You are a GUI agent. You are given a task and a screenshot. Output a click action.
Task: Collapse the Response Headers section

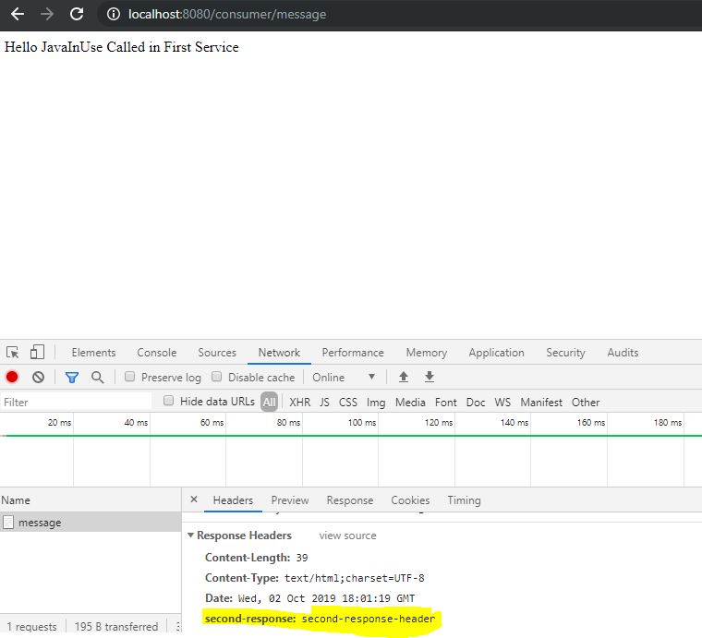(190, 536)
